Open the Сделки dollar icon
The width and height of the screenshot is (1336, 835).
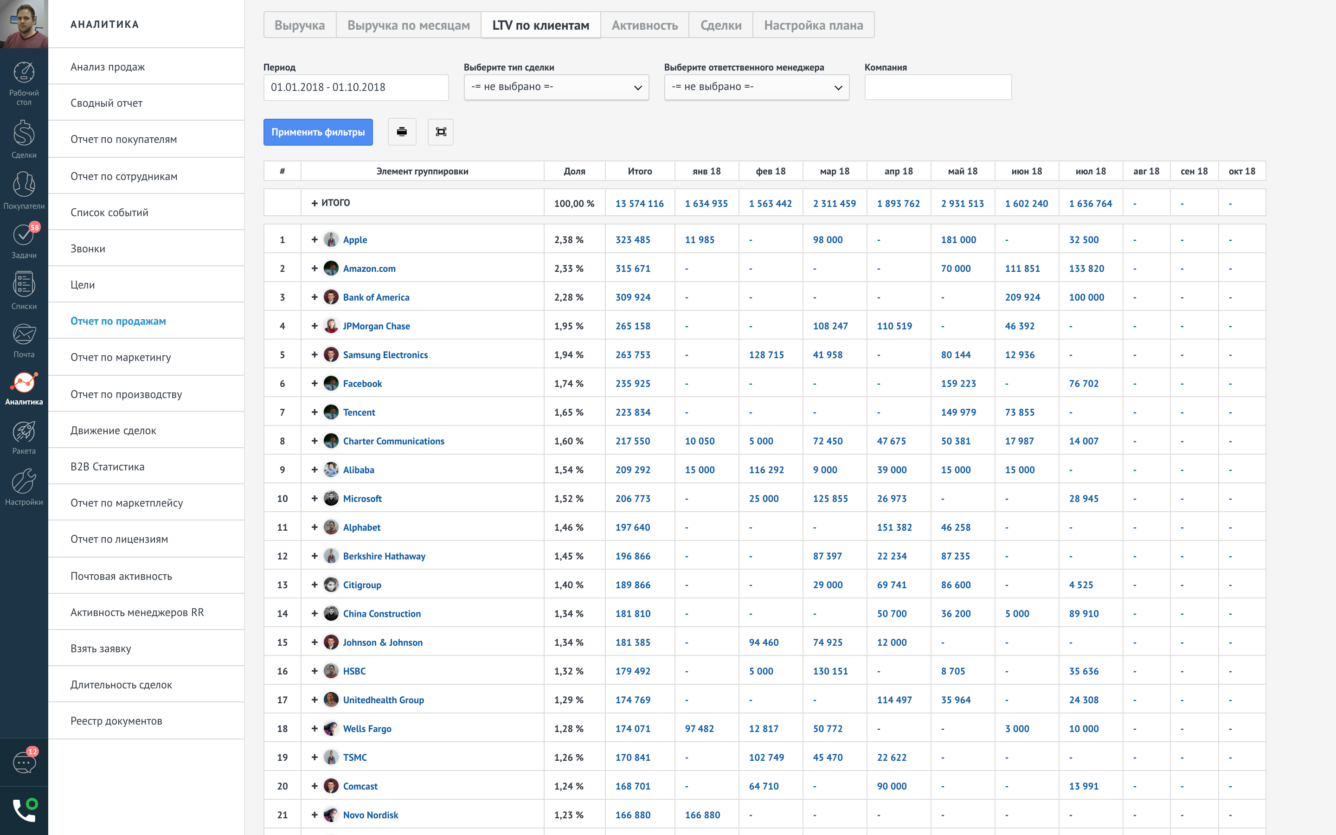24,133
